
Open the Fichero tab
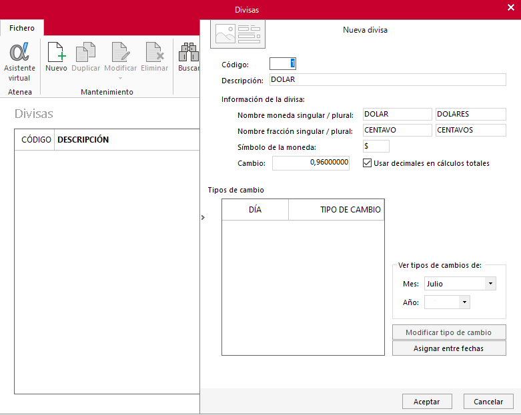tap(22, 28)
